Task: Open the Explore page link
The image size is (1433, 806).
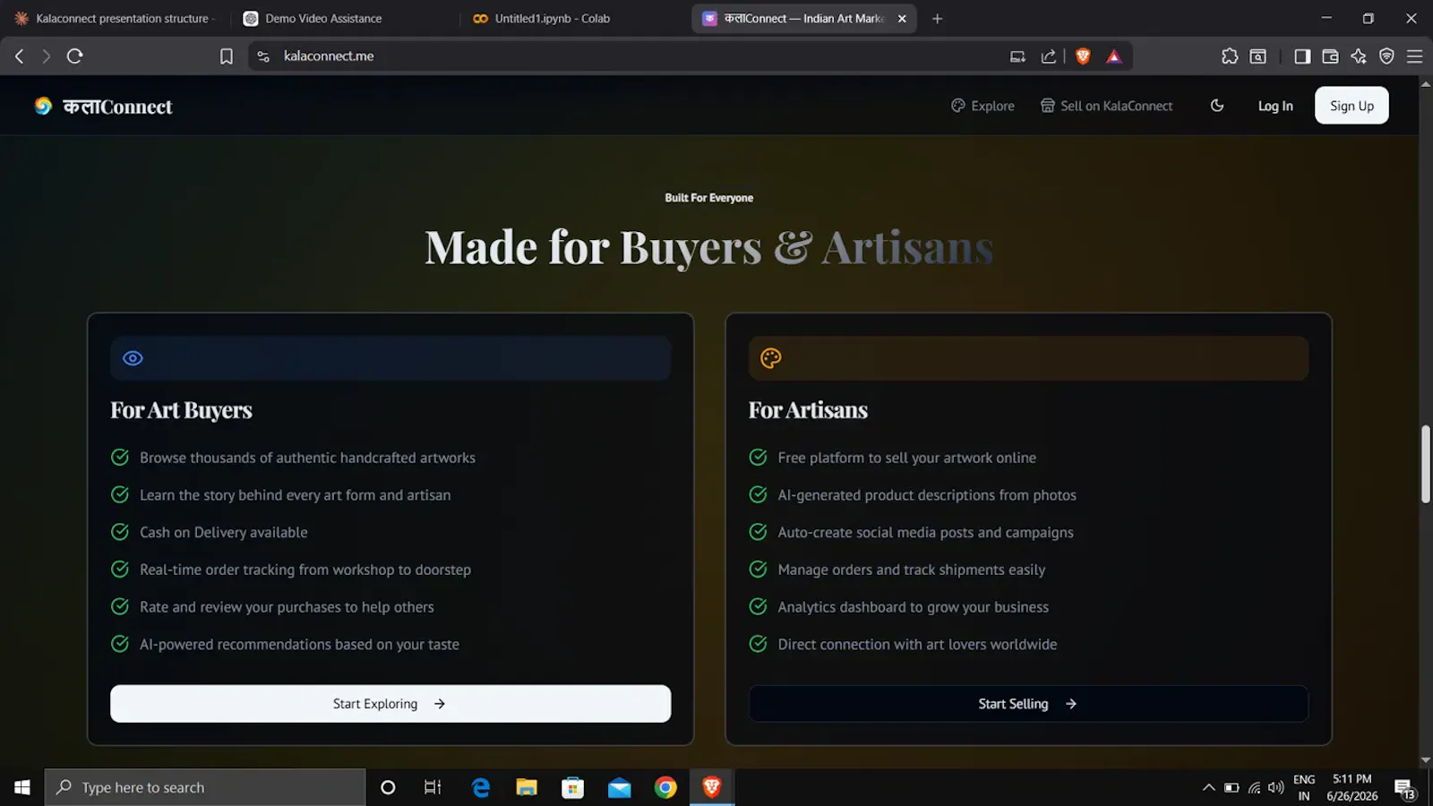Action: (x=983, y=106)
